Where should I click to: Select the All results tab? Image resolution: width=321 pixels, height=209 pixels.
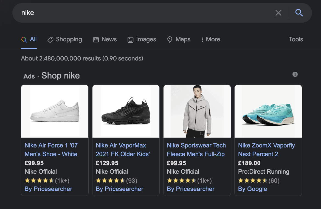pyautogui.click(x=29, y=39)
